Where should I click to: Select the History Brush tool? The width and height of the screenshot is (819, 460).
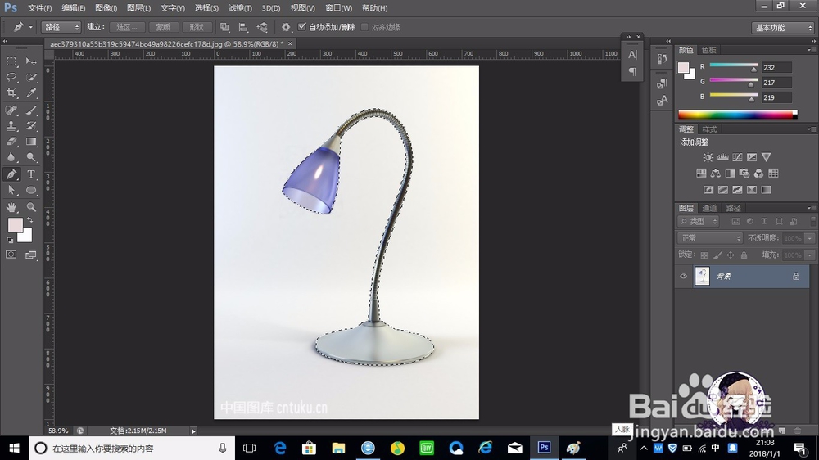[31, 126]
